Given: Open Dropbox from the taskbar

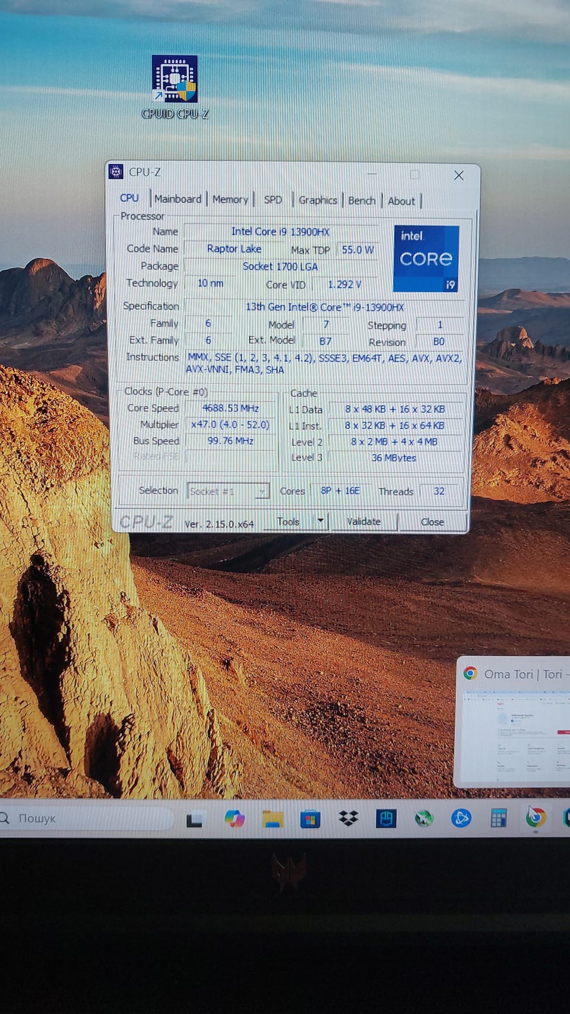Looking at the screenshot, I should (x=349, y=819).
